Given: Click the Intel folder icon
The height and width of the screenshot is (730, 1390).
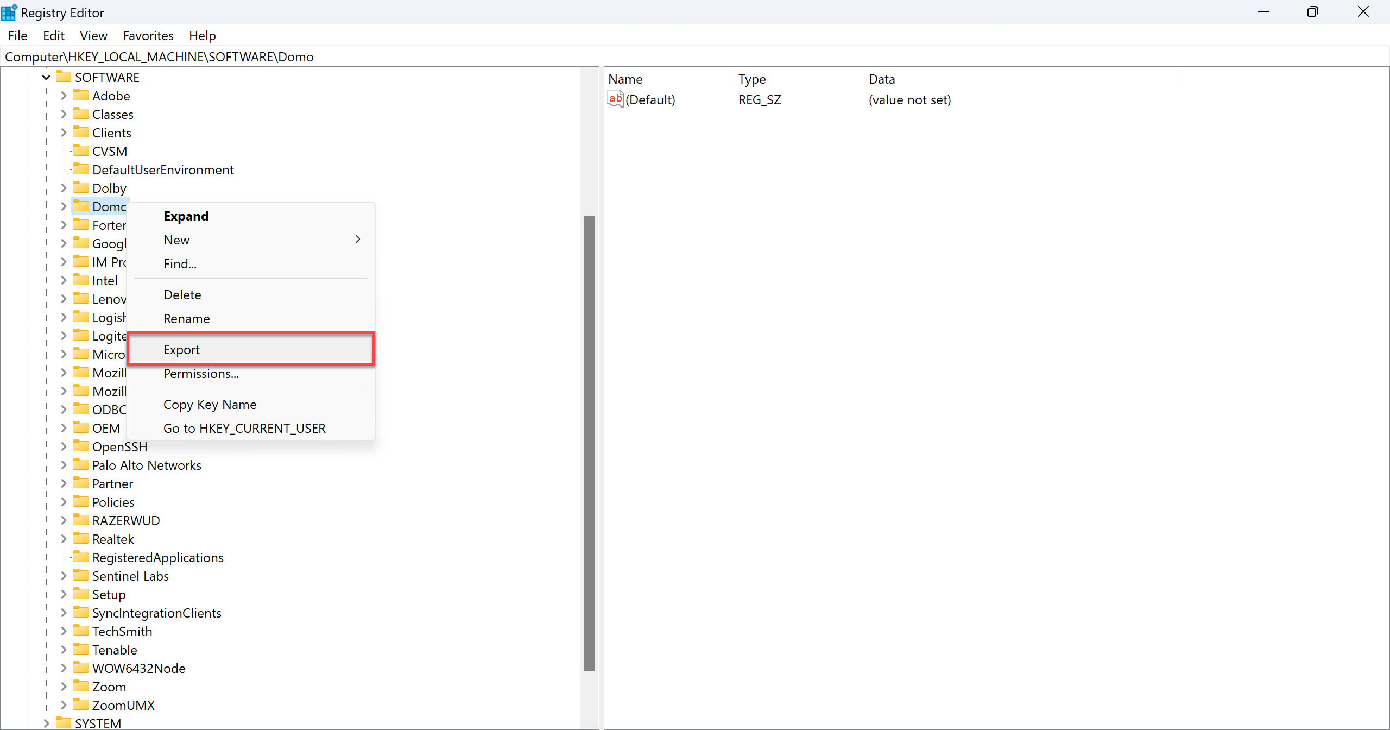Looking at the screenshot, I should click(80, 280).
